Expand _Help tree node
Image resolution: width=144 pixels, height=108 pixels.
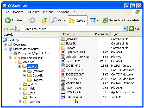coord(20,88)
